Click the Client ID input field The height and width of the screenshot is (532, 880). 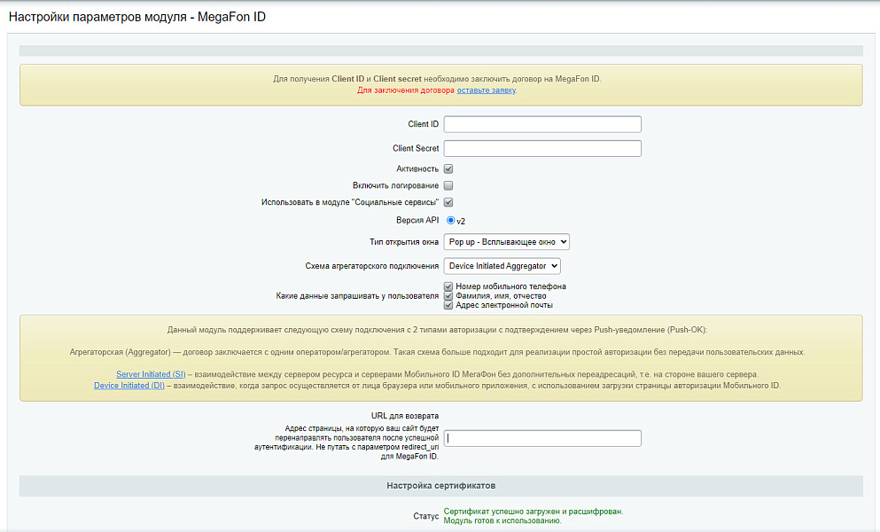(541, 124)
